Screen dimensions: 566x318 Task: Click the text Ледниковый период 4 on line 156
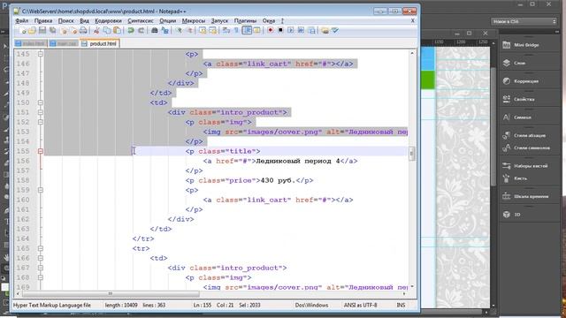pos(298,161)
